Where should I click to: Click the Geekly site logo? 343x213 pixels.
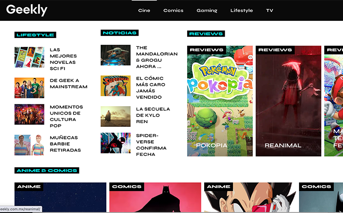27,10
